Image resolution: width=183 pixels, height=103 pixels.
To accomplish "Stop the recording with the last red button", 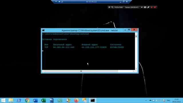I will click(155, 7).
